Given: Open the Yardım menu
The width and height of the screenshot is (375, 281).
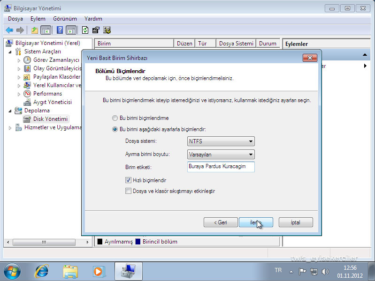Looking at the screenshot, I should (93, 19).
